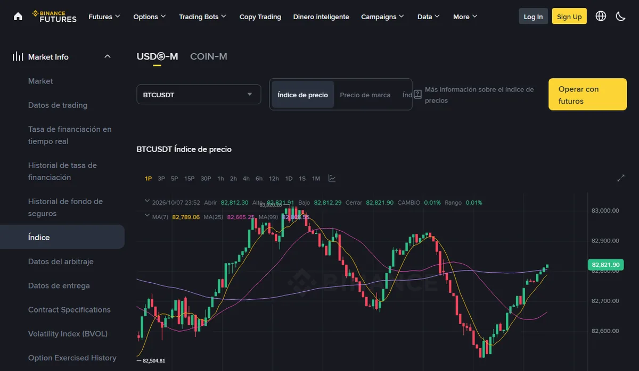Collapse the Market Info section
This screenshot has height=371, width=639.
[108, 56]
